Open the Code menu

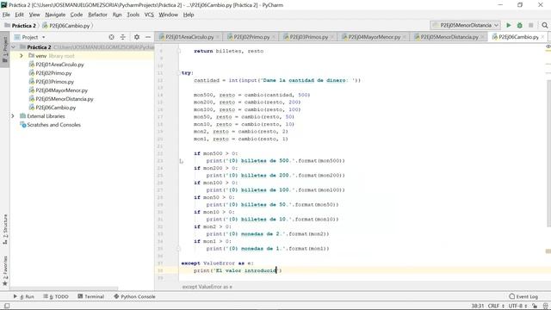tap(77, 15)
